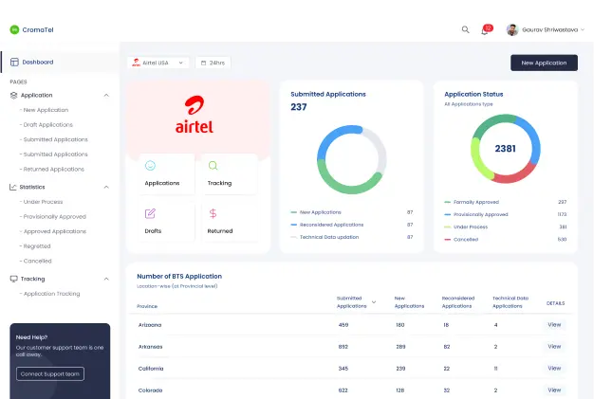
Task: Click the green New Applications legend marker
Action: click(294, 212)
